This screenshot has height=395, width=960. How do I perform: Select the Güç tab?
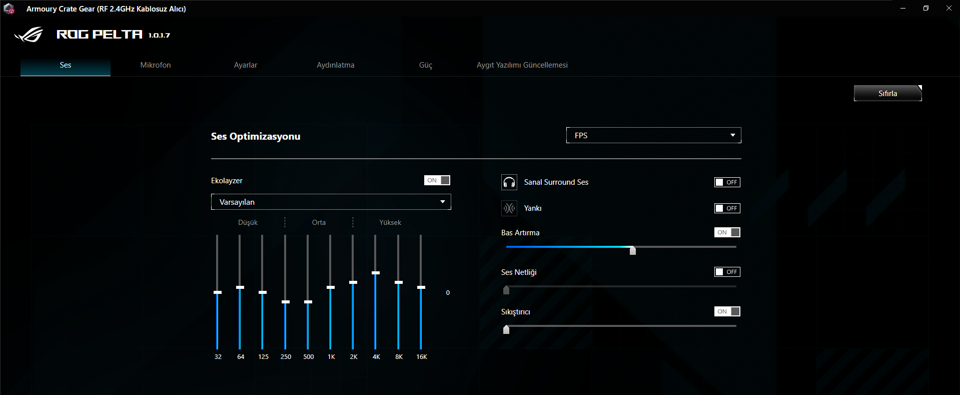426,65
